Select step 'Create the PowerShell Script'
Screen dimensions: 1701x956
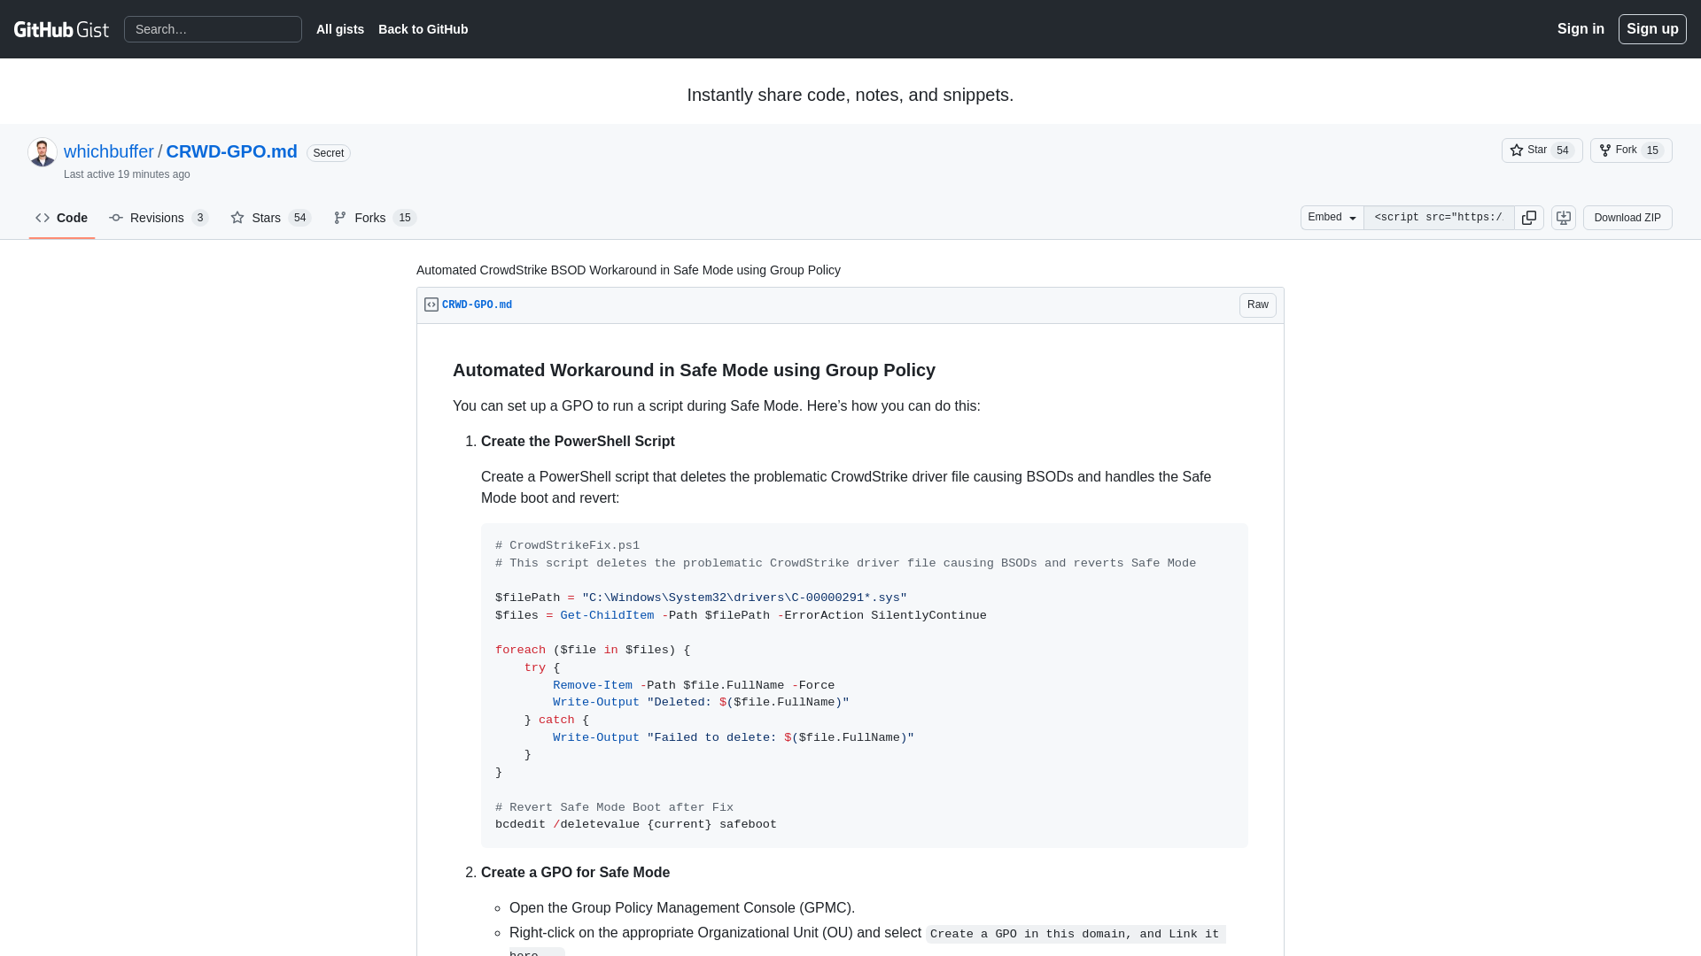578,441
